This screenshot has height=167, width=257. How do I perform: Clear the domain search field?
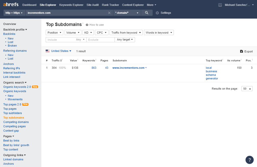tap(109, 13)
